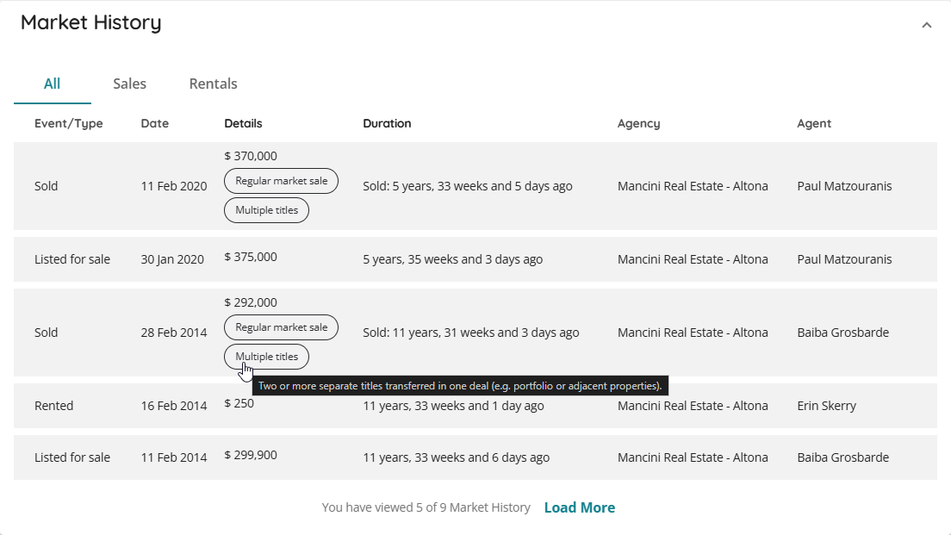Click the $ 375,000 listing price
951x535 pixels.
click(x=251, y=257)
